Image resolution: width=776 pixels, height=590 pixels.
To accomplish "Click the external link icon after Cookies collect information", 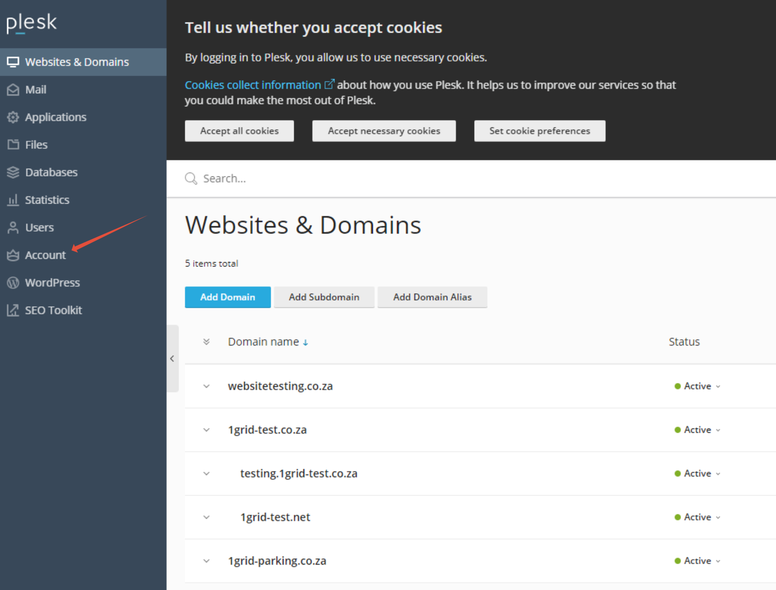I will pos(329,84).
